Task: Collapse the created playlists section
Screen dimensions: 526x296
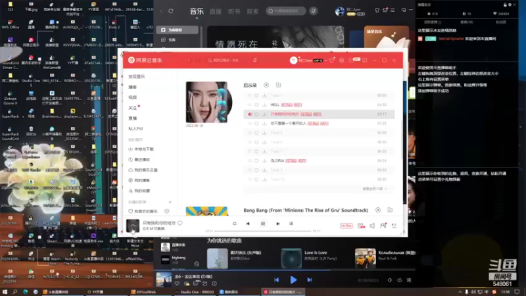Action: coord(139,202)
